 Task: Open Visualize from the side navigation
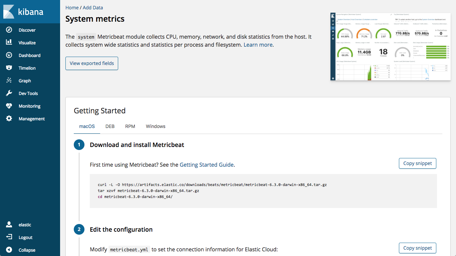click(27, 43)
